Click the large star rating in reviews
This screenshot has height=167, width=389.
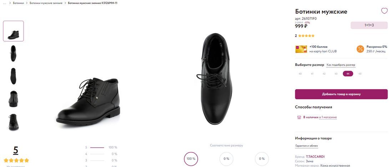(16, 161)
